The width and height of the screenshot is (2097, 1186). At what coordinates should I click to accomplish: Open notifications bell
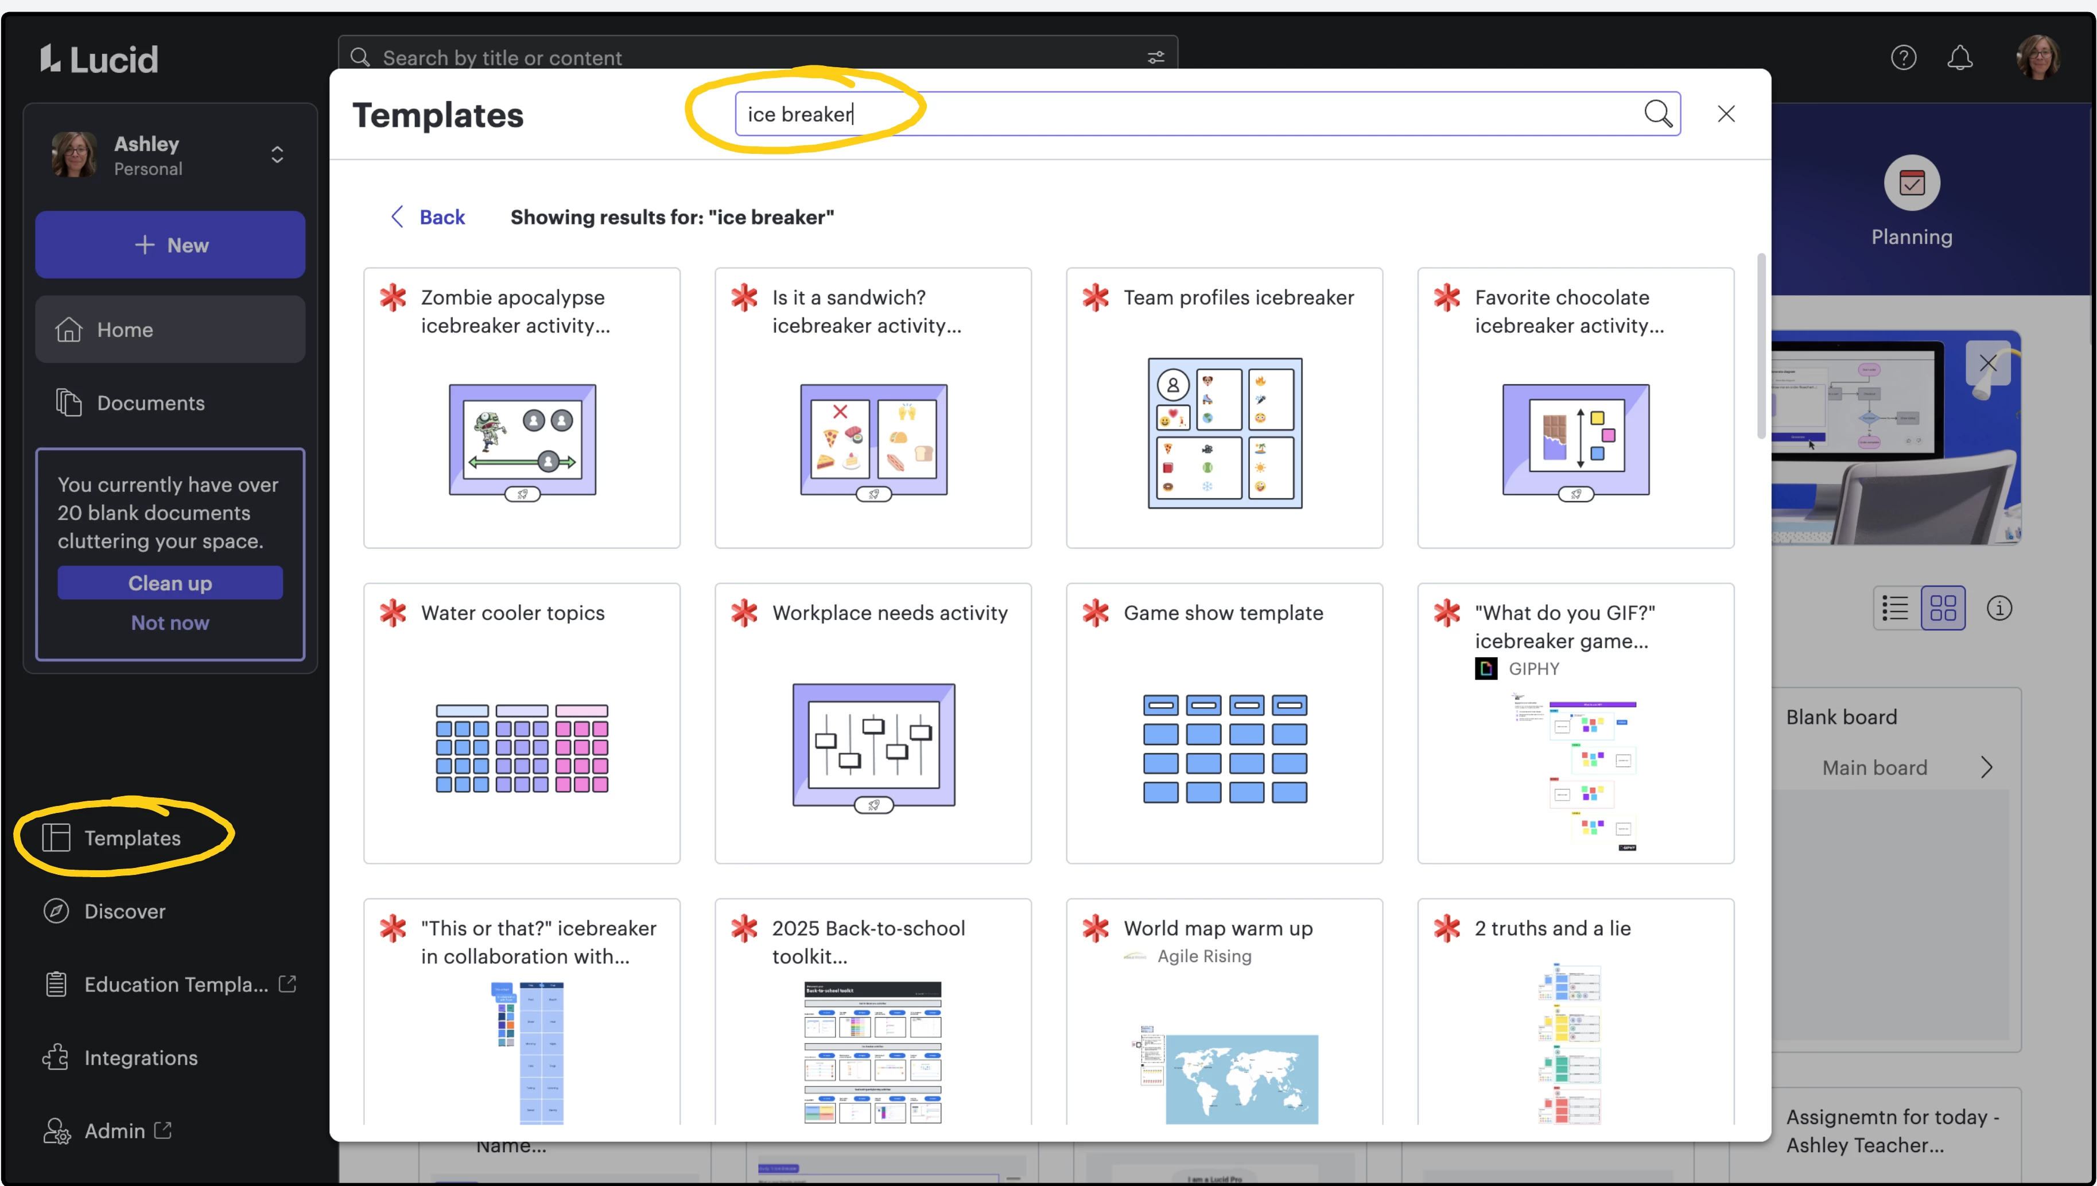[x=1959, y=58]
